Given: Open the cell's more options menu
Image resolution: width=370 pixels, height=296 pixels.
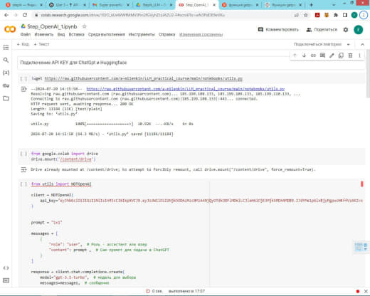Looking at the screenshot, I should 359,55.
